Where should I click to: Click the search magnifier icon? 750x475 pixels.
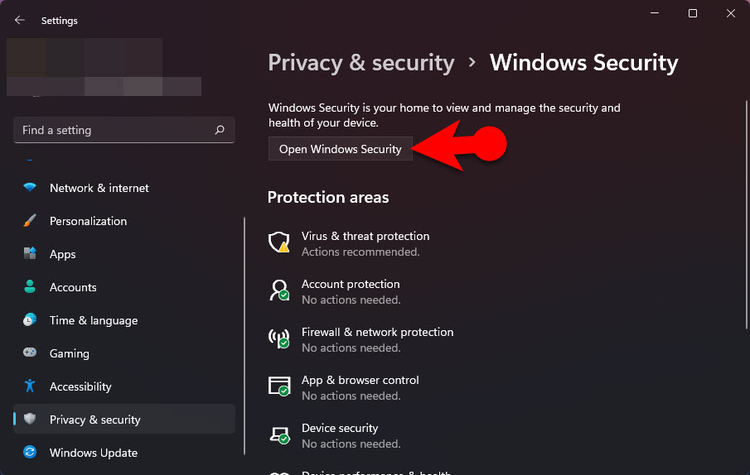(220, 130)
